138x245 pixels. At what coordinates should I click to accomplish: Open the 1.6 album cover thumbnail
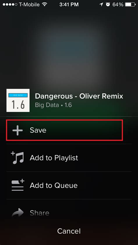(18, 100)
